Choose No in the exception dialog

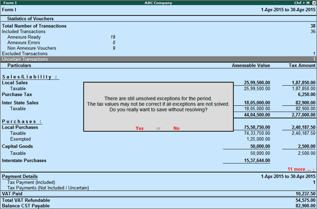[176, 128]
